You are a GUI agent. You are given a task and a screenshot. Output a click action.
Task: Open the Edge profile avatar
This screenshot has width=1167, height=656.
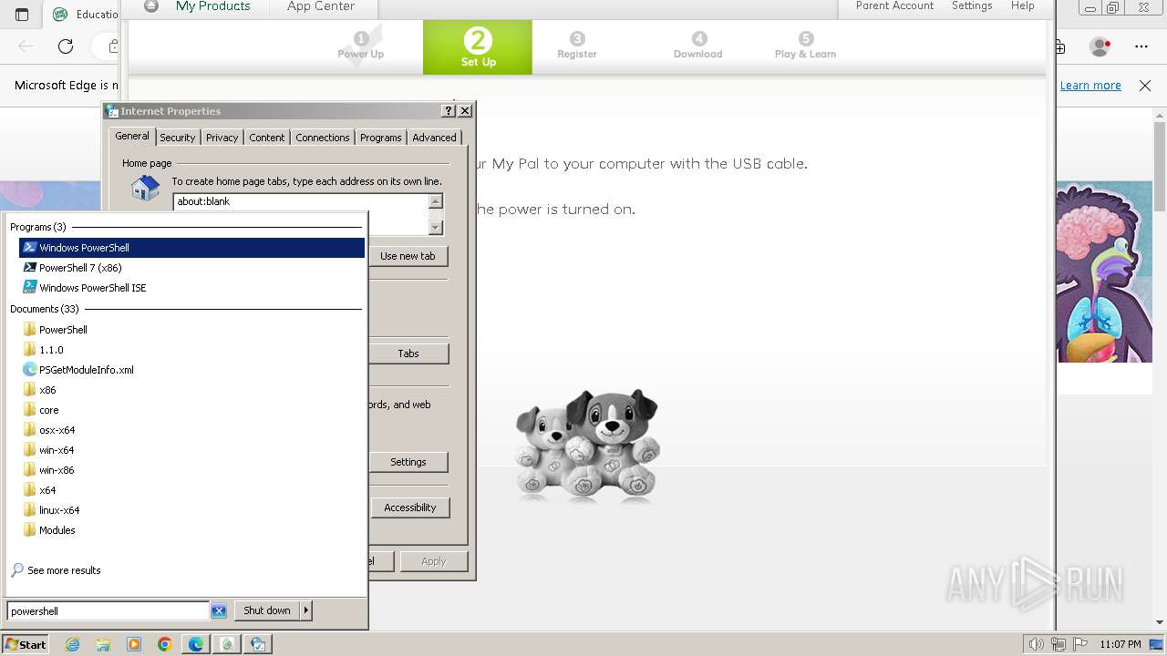coord(1100,46)
